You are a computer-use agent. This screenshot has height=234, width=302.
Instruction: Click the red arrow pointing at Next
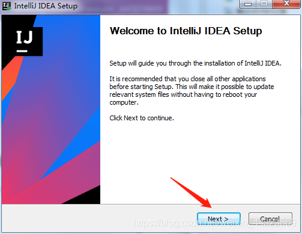tap(191, 192)
